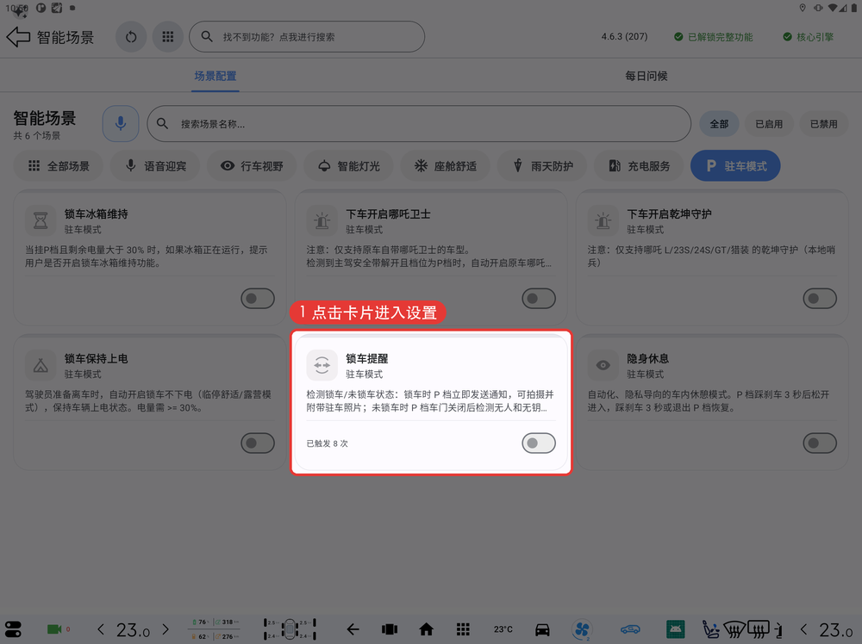Open the grid menu icon in header

168,37
